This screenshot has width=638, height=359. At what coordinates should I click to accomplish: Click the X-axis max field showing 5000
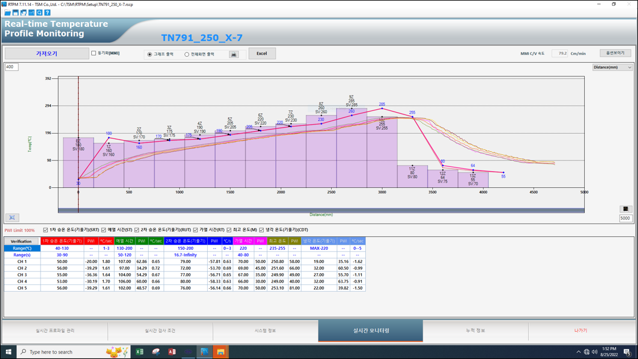point(625,218)
